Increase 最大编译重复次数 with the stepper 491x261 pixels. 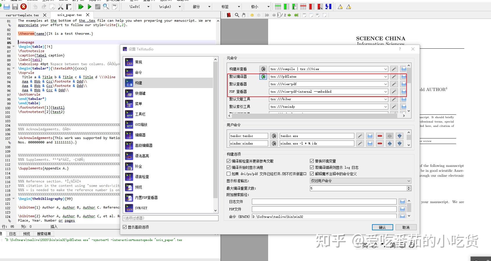point(409,187)
